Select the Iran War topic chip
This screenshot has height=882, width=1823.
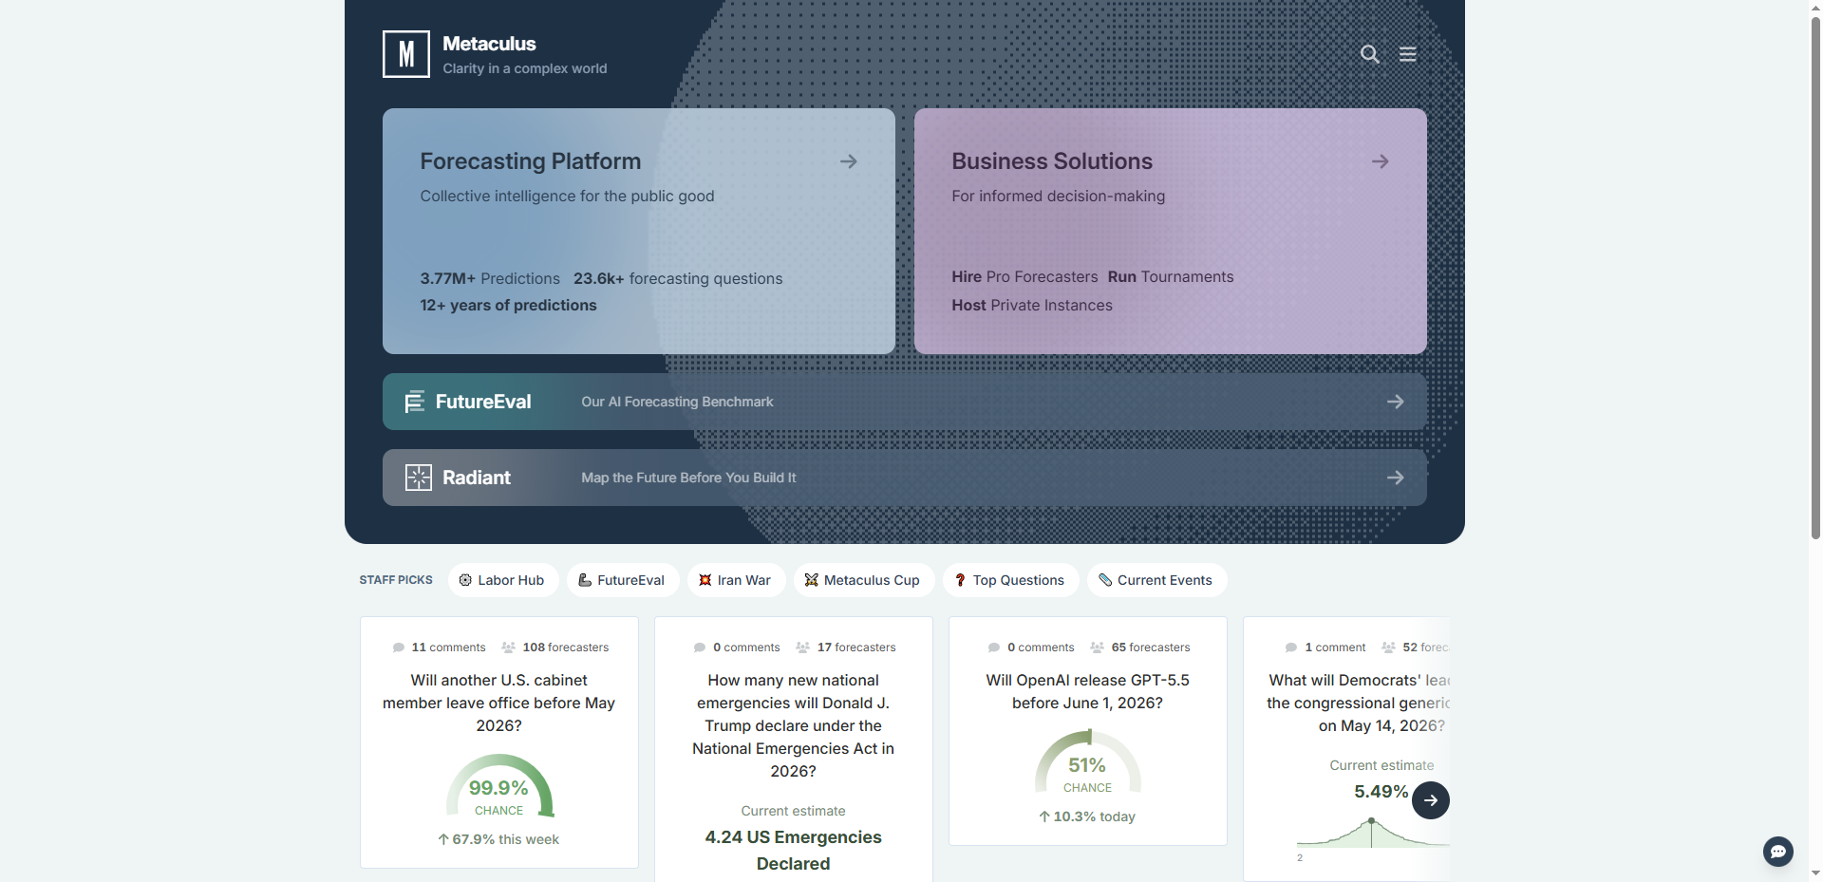736,580
